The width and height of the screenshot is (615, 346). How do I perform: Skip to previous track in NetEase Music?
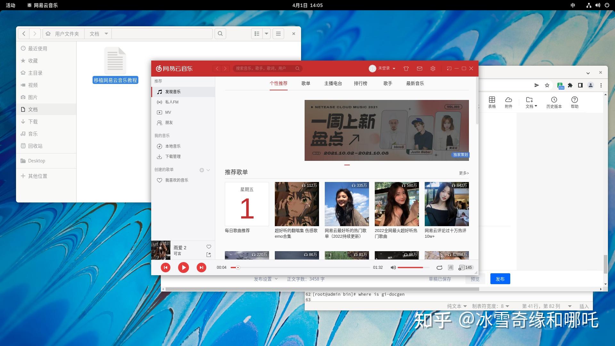tap(166, 268)
